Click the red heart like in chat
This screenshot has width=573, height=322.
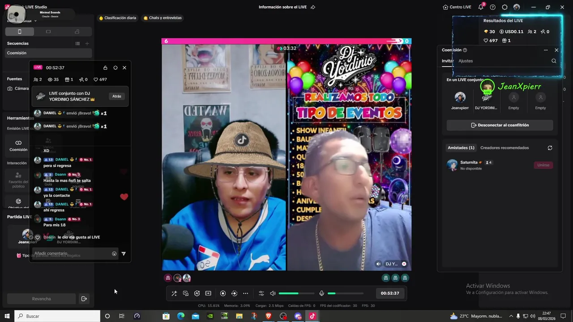tap(124, 197)
